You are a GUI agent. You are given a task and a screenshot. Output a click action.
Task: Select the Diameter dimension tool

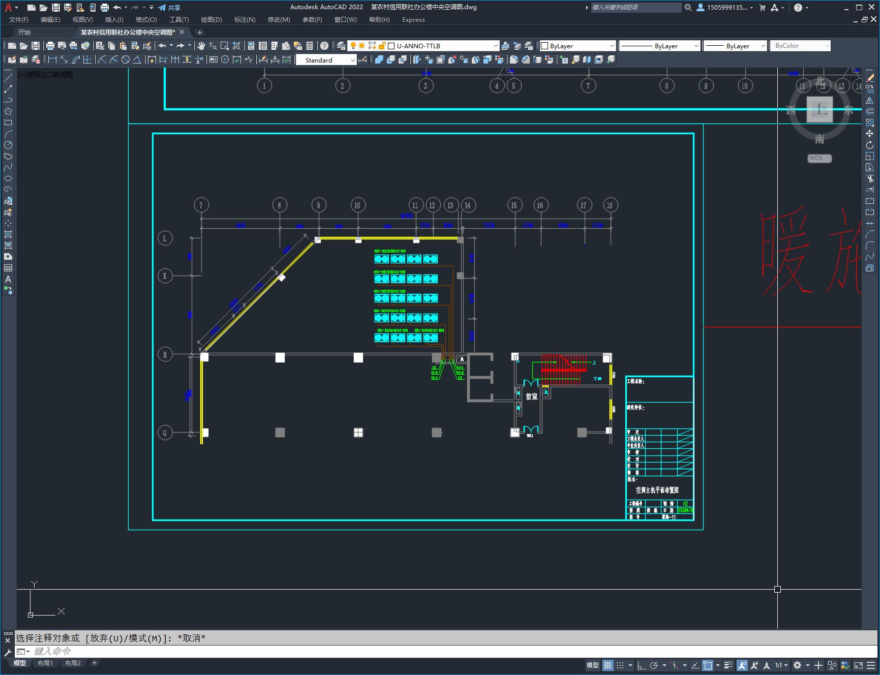126,60
